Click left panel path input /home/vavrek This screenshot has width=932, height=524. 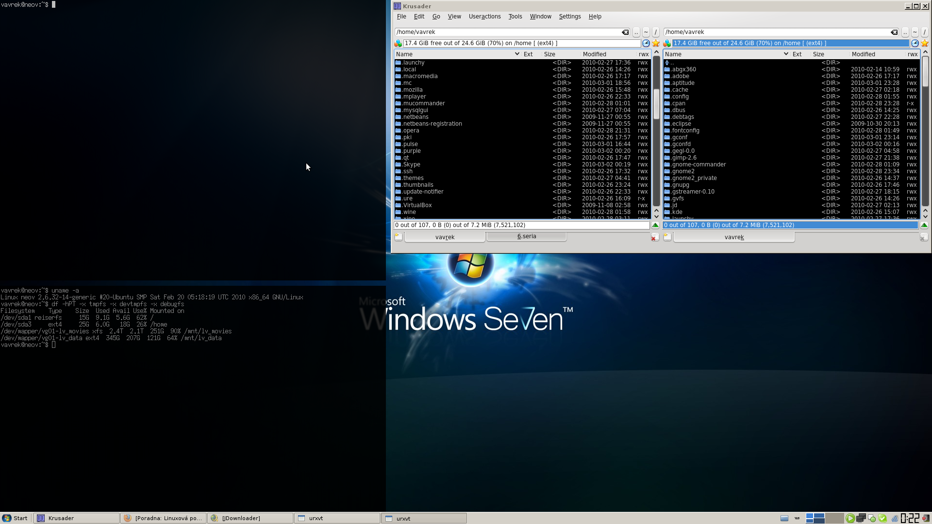click(x=512, y=32)
